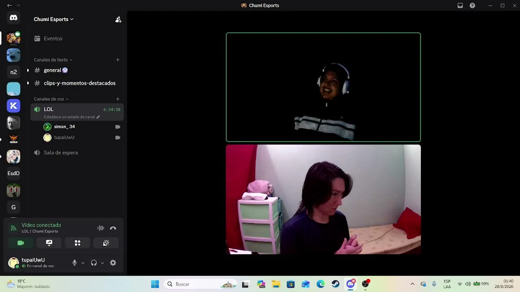This screenshot has width=520, height=292.
Task: Click the invite members icon
Action: point(118,19)
